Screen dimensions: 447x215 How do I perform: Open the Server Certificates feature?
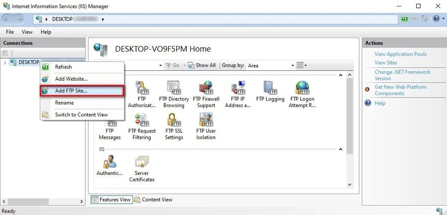(142, 168)
